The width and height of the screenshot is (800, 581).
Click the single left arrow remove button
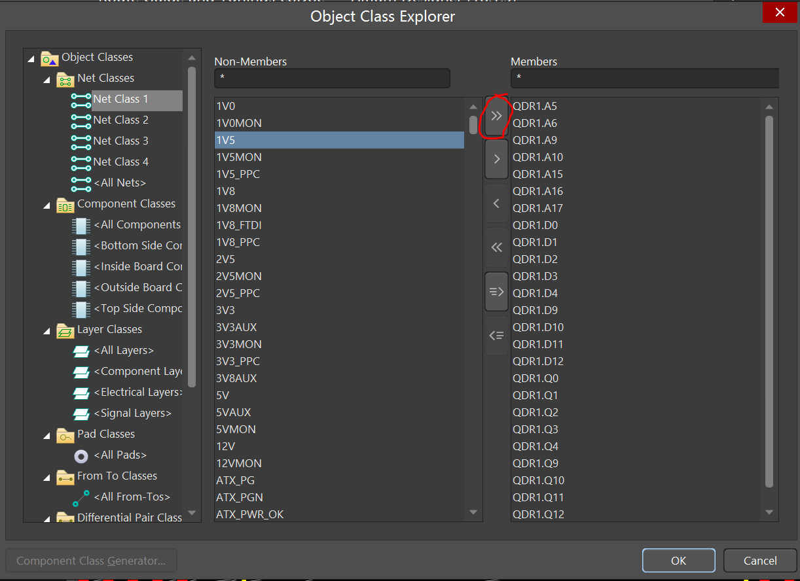point(496,203)
